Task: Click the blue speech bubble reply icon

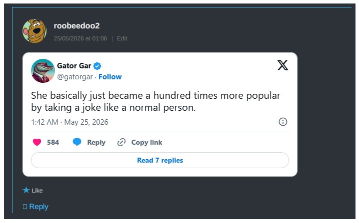Action: coord(77,142)
